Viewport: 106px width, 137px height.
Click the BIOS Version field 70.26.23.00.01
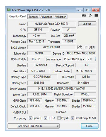pyautogui.click(x=51, y=47)
